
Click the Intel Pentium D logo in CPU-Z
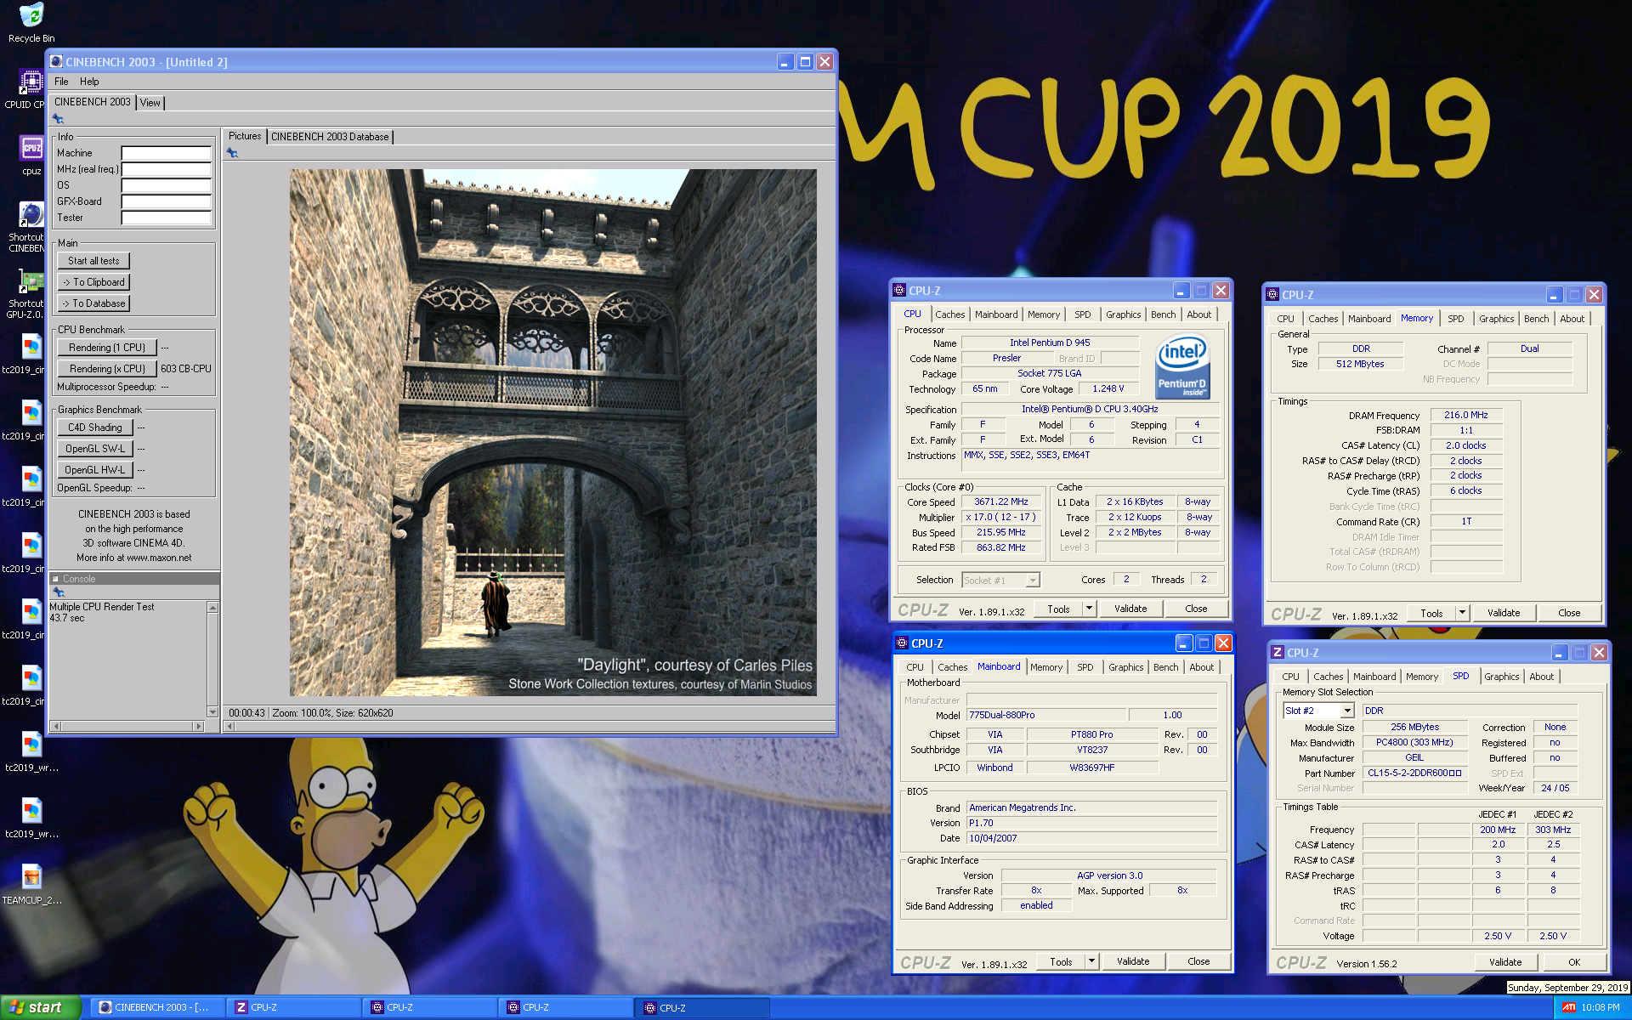1181,366
